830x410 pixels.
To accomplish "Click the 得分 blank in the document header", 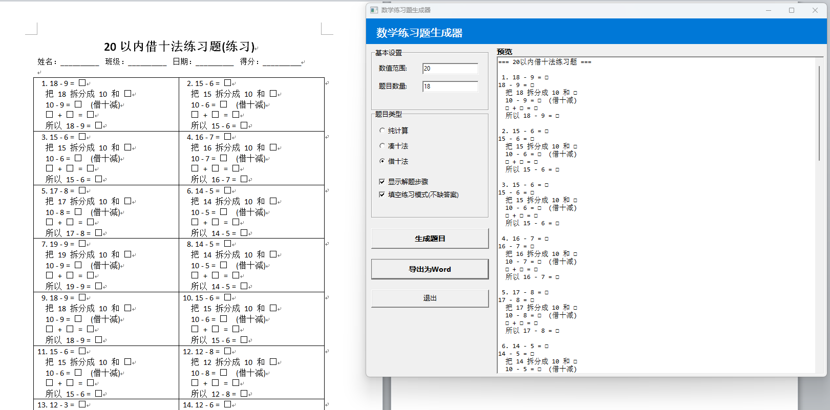I will pos(282,62).
